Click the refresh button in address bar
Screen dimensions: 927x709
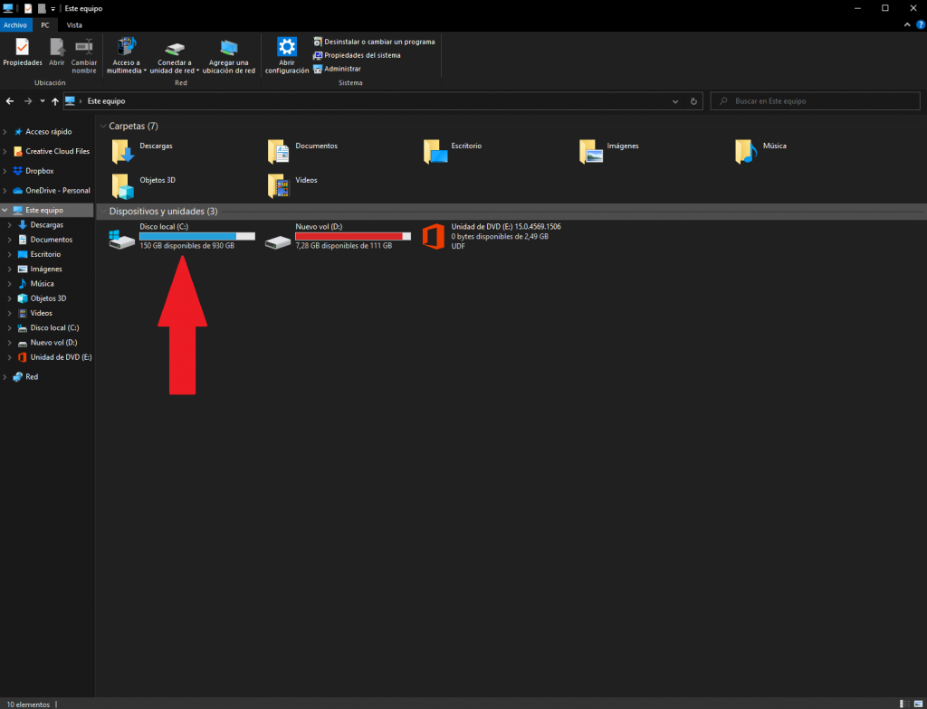[x=693, y=101]
